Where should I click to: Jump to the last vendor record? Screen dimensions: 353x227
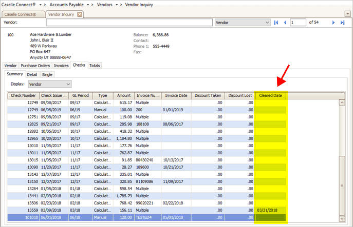pyautogui.click(x=342, y=23)
